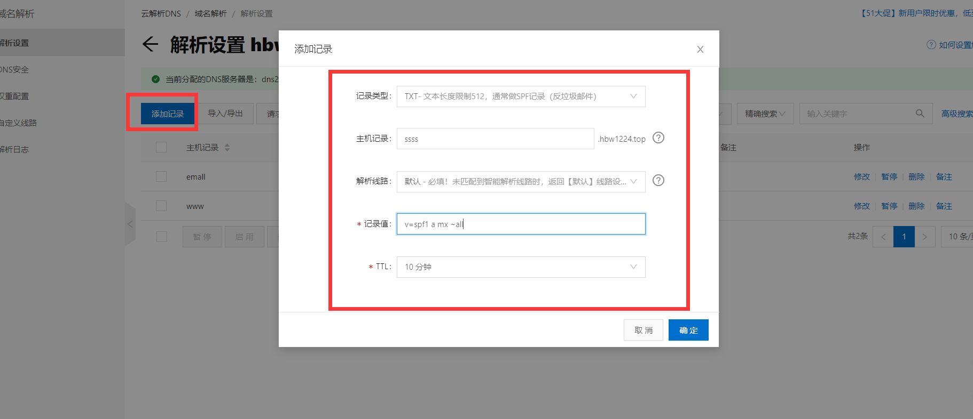Open help icon beside 解析线路 dropdown
Screen dimensions: 973x419
click(658, 181)
